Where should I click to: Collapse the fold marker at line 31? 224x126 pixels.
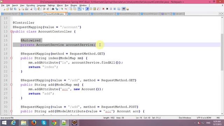click(12, 111)
